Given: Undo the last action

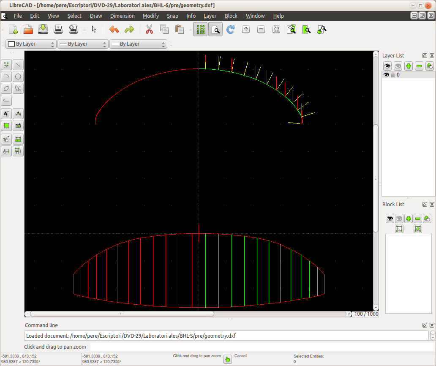Looking at the screenshot, I should point(114,29).
